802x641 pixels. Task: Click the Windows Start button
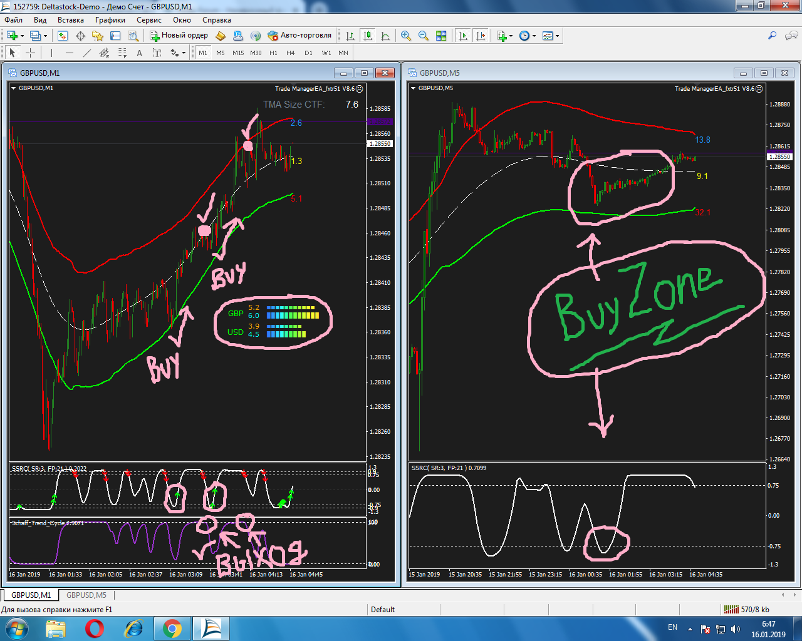pyautogui.click(x=16, y=628)
